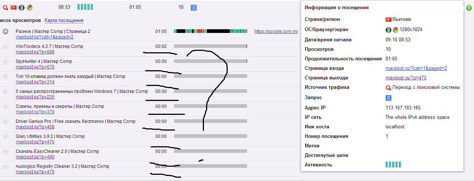Click the '09.10 08:53' start date value
The width and height of the screenshot is (474, 181).
click(398, 40)
